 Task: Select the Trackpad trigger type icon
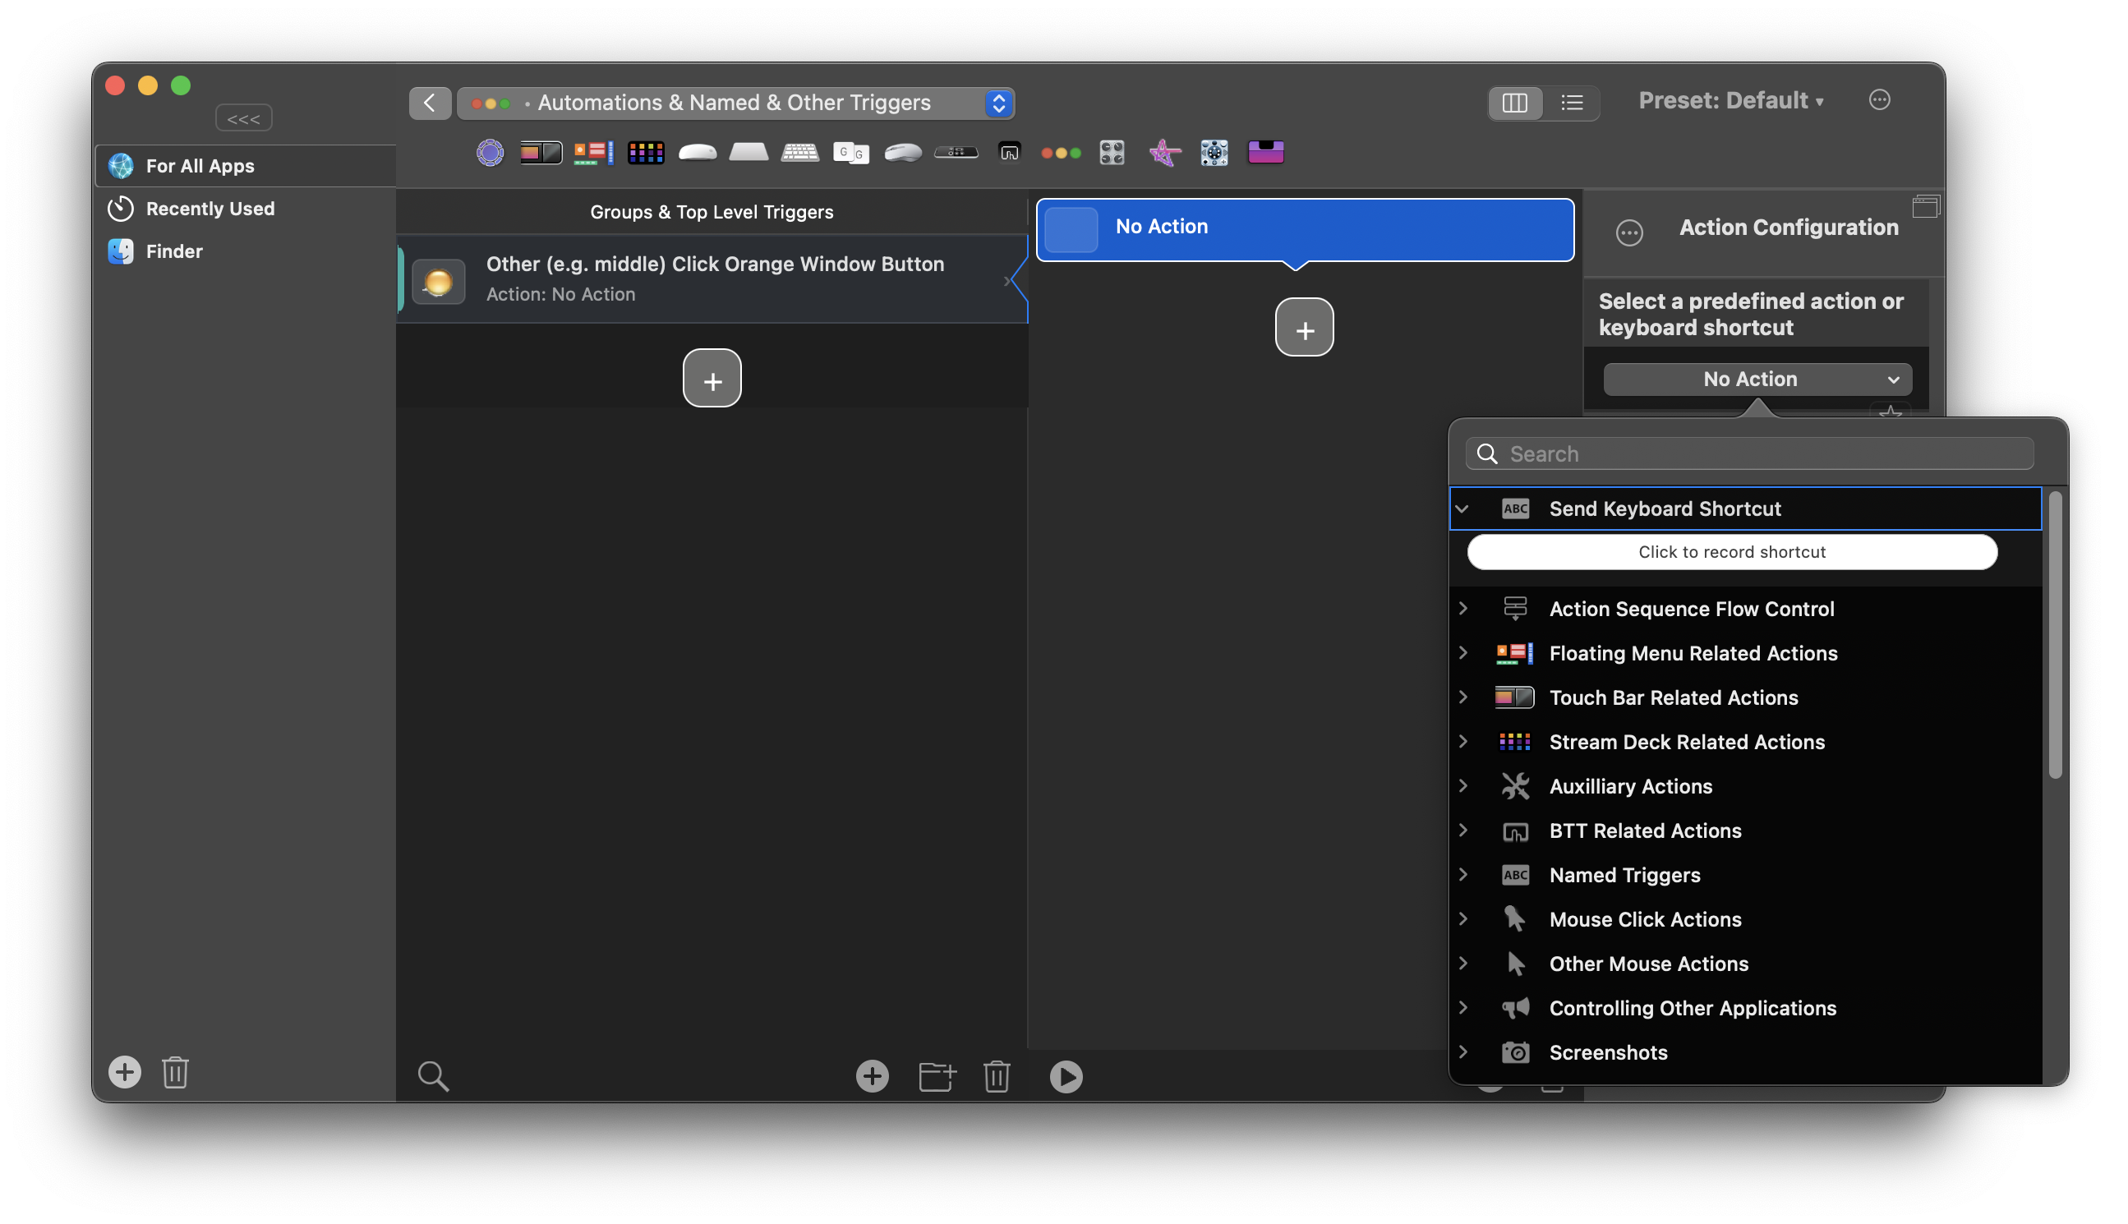(748, 152)
